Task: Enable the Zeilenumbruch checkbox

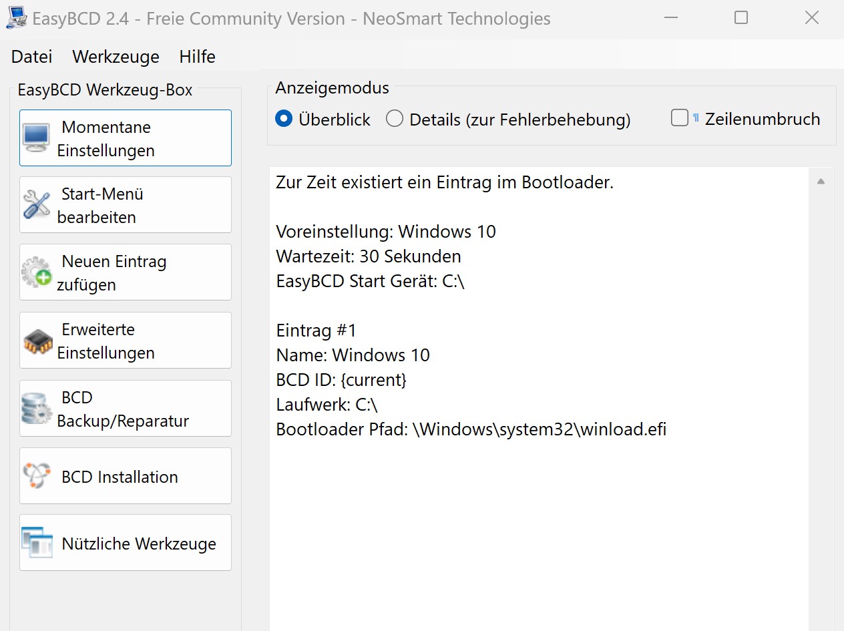Action: [x=680, y=118]
